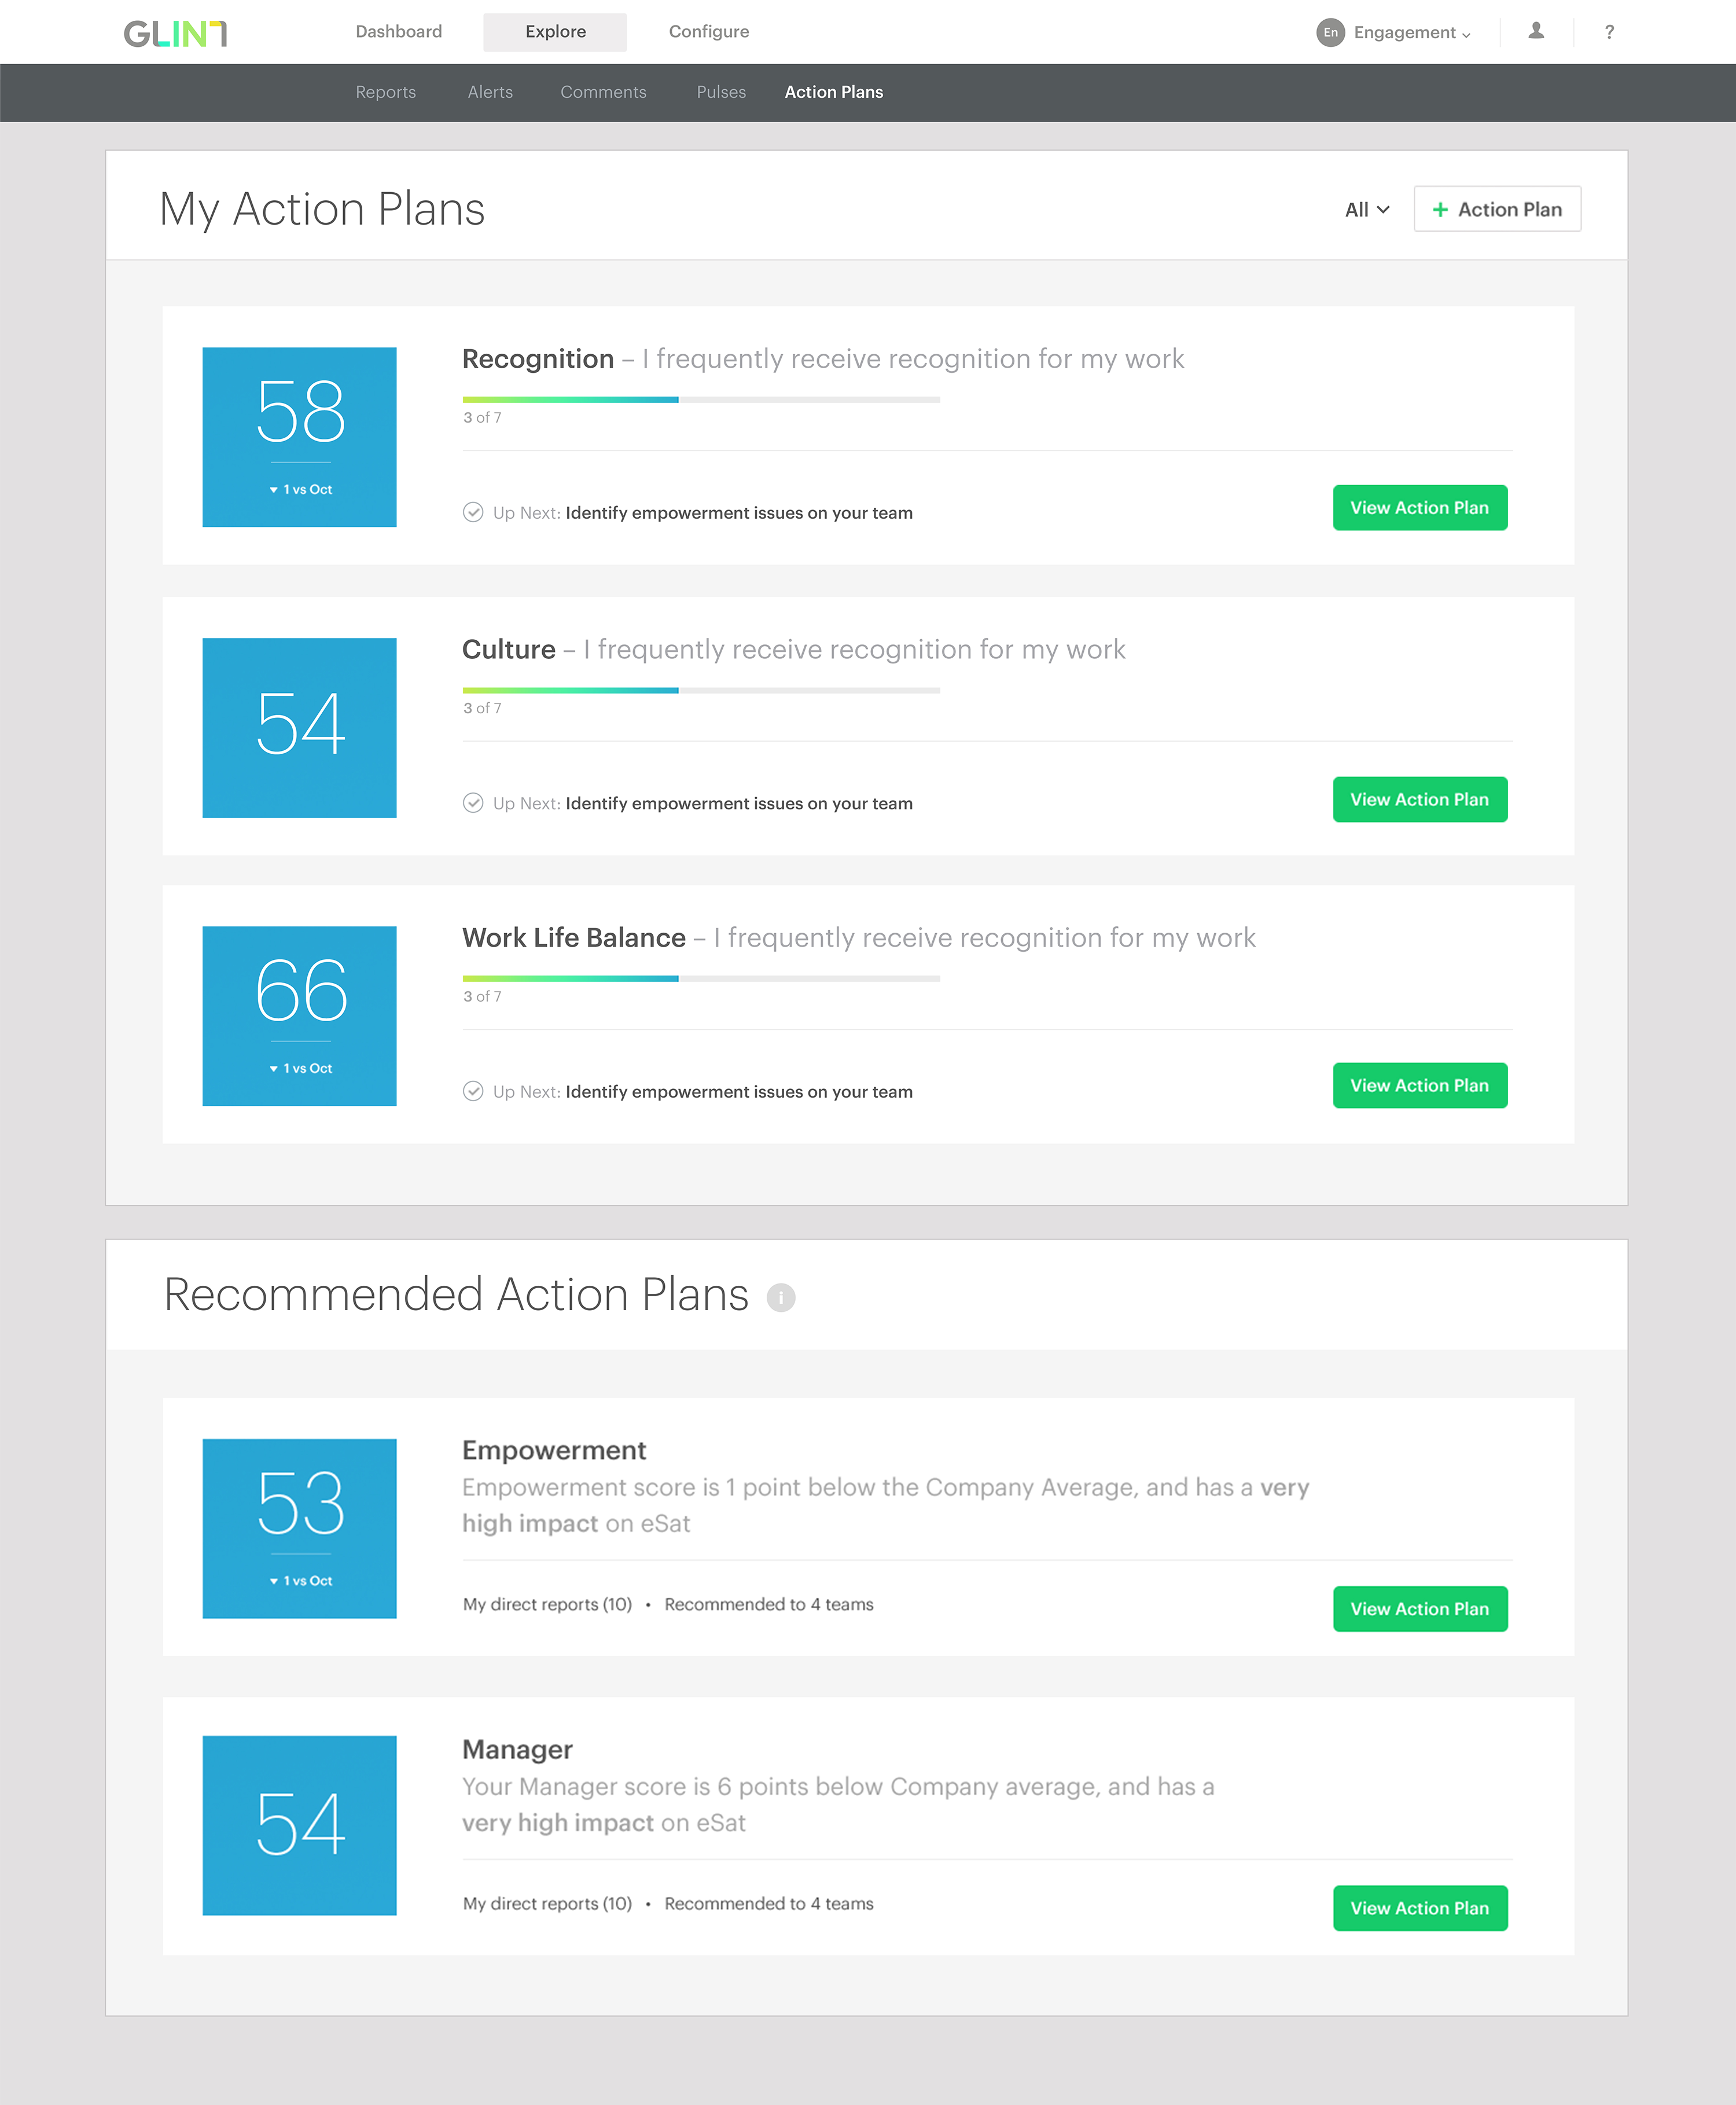The height and width of the screenshot is (2105, 1736).
Task: Check the Up Next circle for Culture
Action: click(x=473, y=802)
